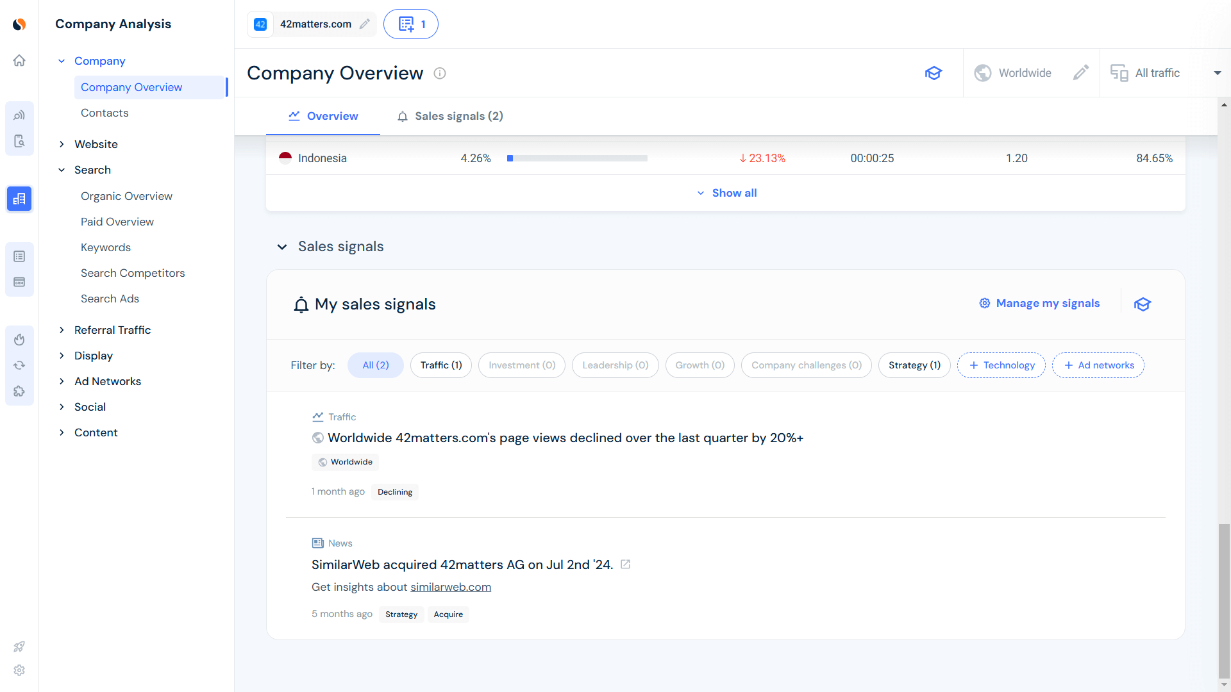
Task: Click Indonesia's traffic share progress bar
Action: click(576, 158)
